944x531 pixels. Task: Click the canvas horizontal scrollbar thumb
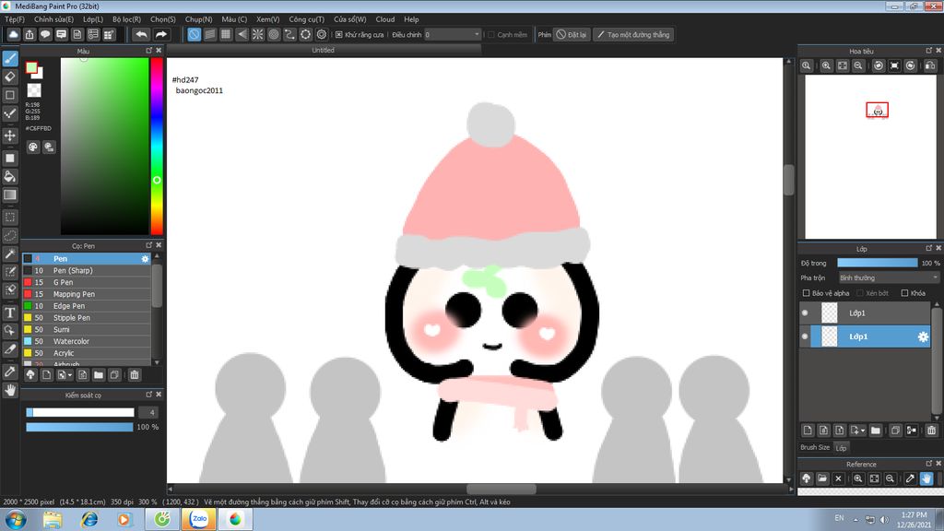tap(501, 489)
